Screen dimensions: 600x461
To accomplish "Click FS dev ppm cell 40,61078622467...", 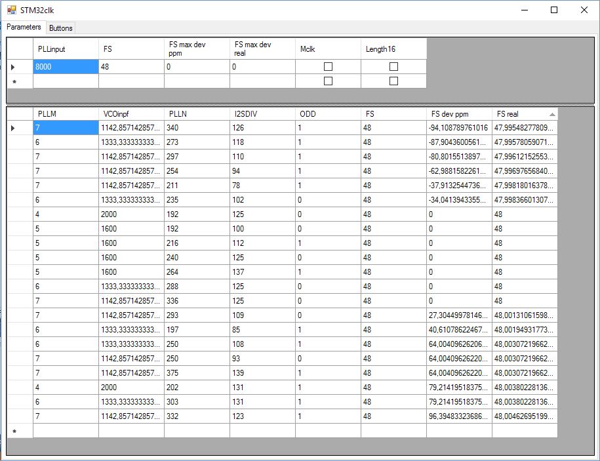I will point(459,330).
